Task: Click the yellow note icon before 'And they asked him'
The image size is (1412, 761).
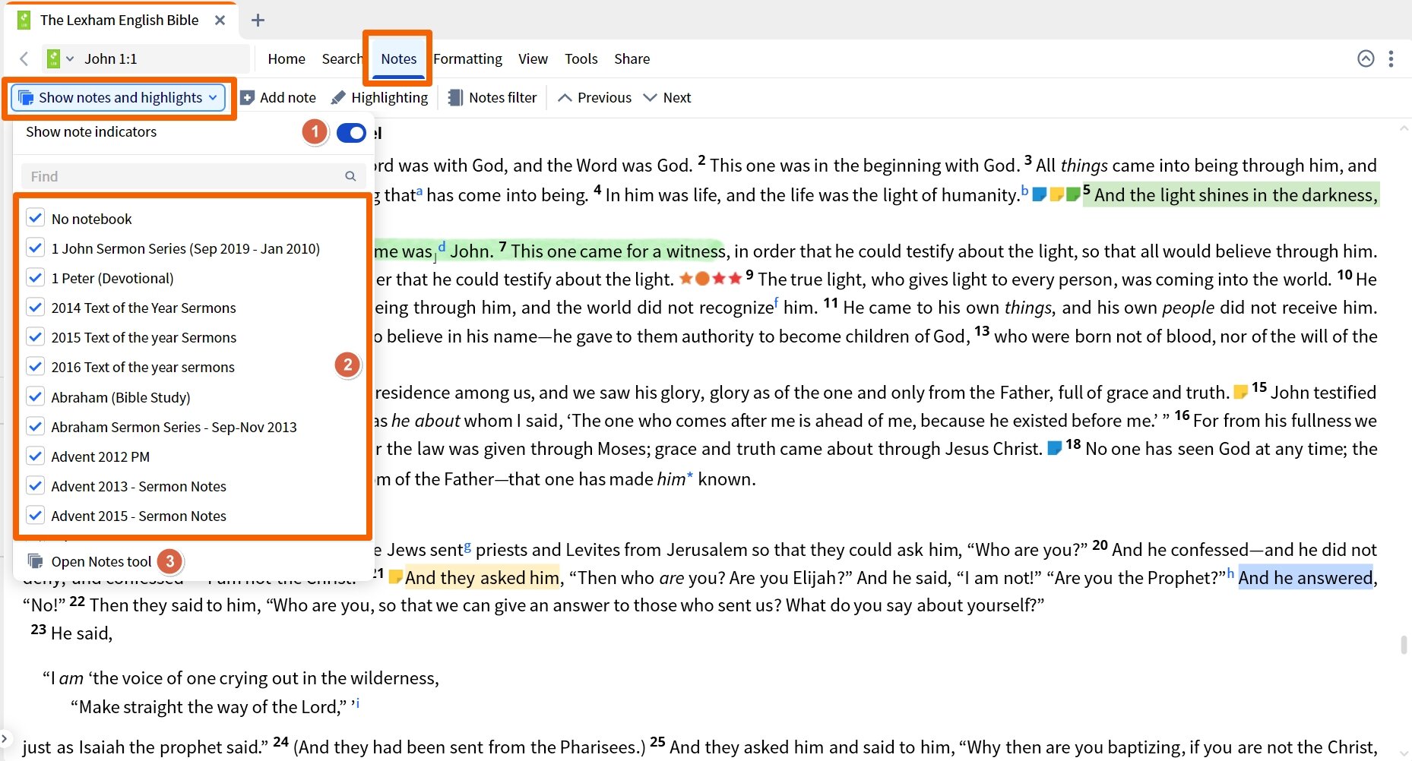Action: (396, 577)
